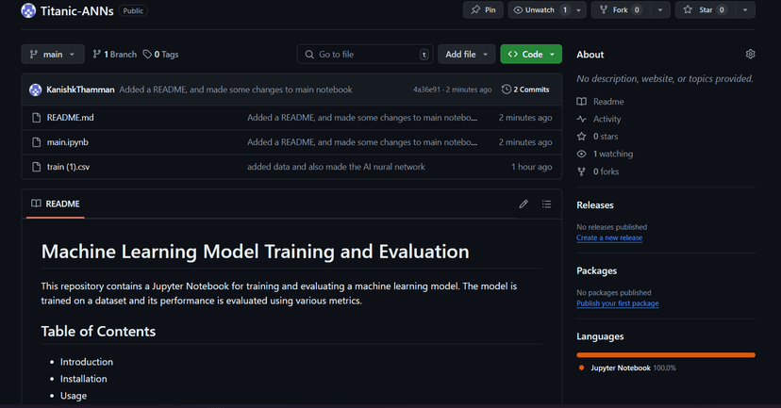The image size is (781, 408).
Task: Click the Activity pulse icon
Action: [x=582, y=119]
